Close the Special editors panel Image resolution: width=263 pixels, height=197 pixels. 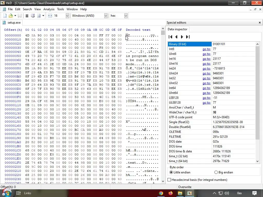(x=260, y=23)
